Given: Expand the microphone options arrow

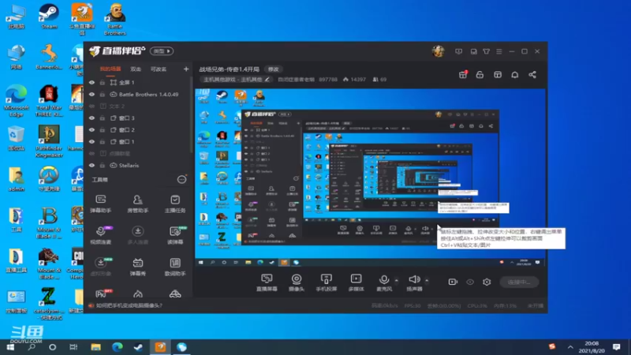Looking at the screenshot, I should 397,281.
